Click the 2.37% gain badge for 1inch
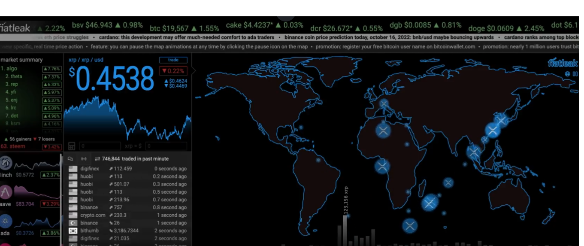Screen dimensions: 584x246 [50, 175]
